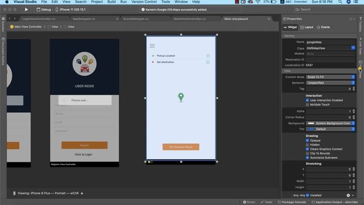Enable the Hidden checkbox
This screenshot has height=205, width=364.
tap(307, 145)
